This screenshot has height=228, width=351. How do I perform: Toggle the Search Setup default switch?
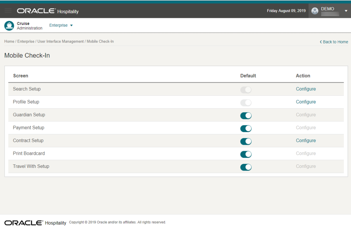tap(246, 89)
